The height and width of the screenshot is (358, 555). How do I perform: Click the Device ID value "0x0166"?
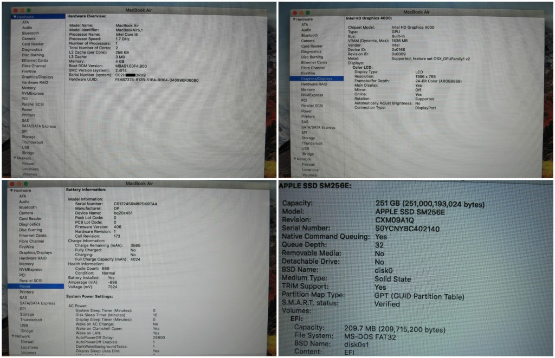(398, 49)
